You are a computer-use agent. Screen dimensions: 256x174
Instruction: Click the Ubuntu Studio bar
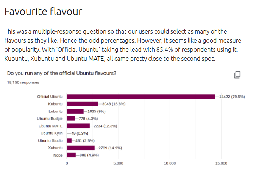[69, 140]
